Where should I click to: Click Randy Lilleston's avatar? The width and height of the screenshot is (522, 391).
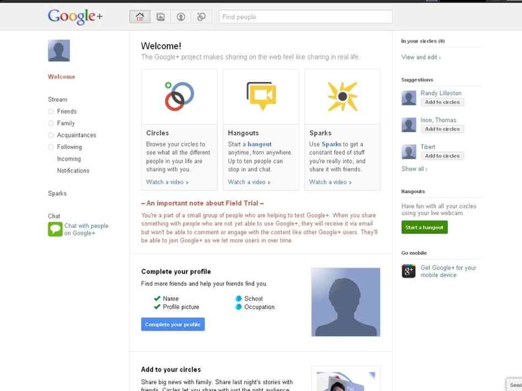[409, 98]
